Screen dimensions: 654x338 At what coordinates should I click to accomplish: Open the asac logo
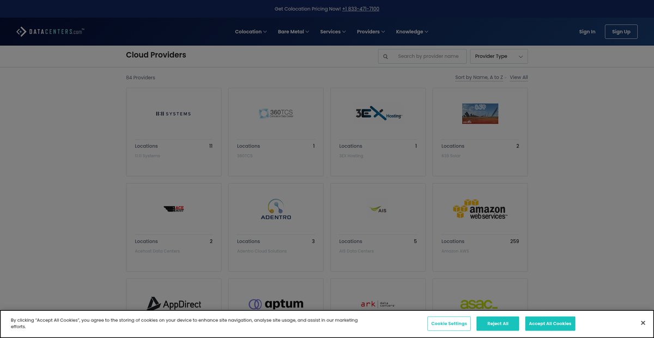point(479,304)
